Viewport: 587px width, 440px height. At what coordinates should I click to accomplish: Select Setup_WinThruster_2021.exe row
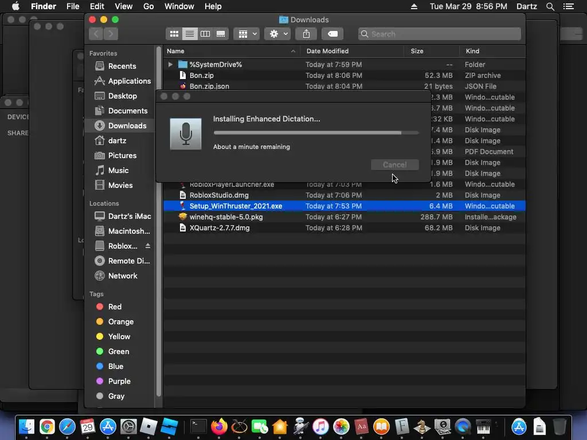pos(345,206)
